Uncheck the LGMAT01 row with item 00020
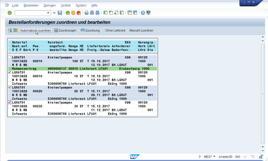The height and width of the screenshot is (161, 268). point(10,87)
